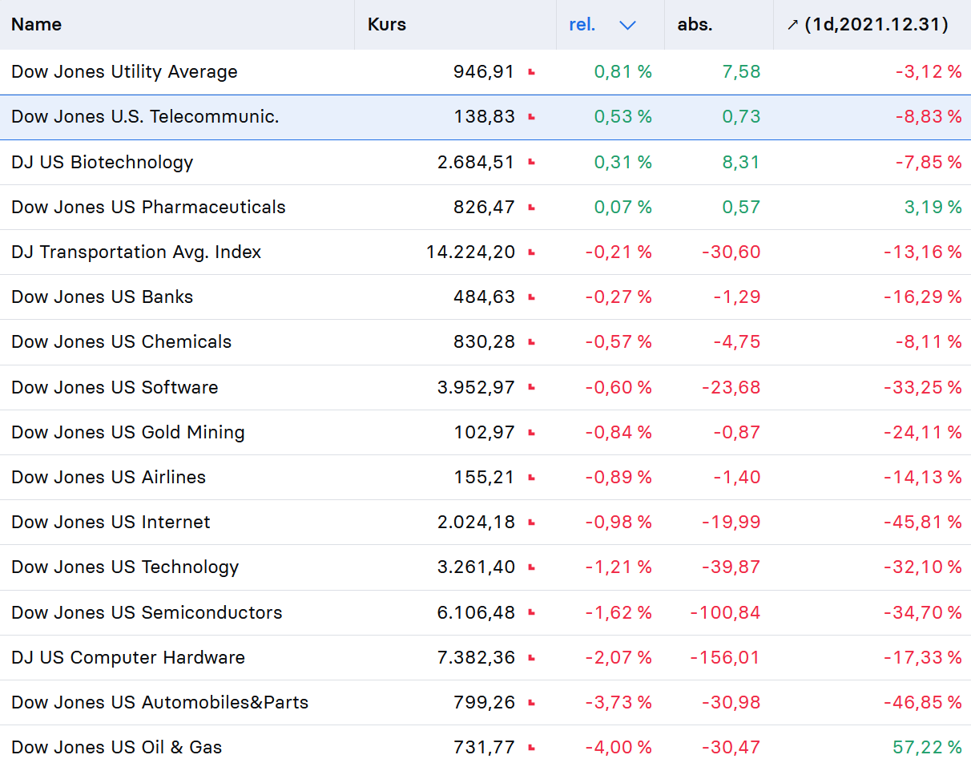
Task: Click the -8,83 % performance value
Action: pyautogui.click(x=929, y=117)
